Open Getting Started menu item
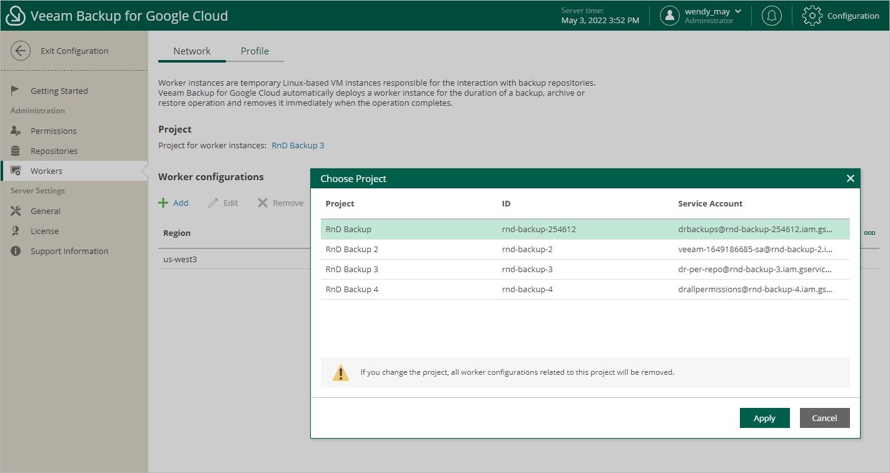 pyautogui.click(x=59, y=91)
